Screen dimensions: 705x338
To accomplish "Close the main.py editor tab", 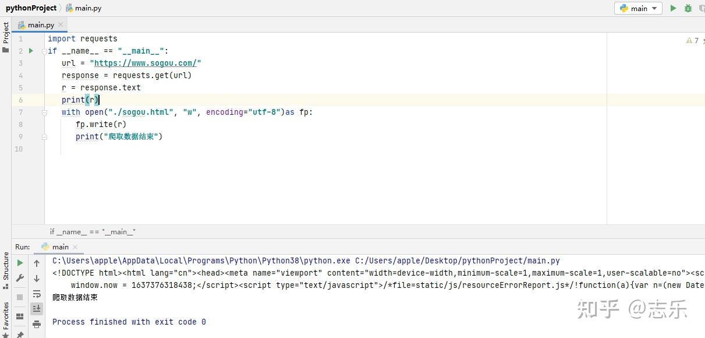I will (61, 25).
